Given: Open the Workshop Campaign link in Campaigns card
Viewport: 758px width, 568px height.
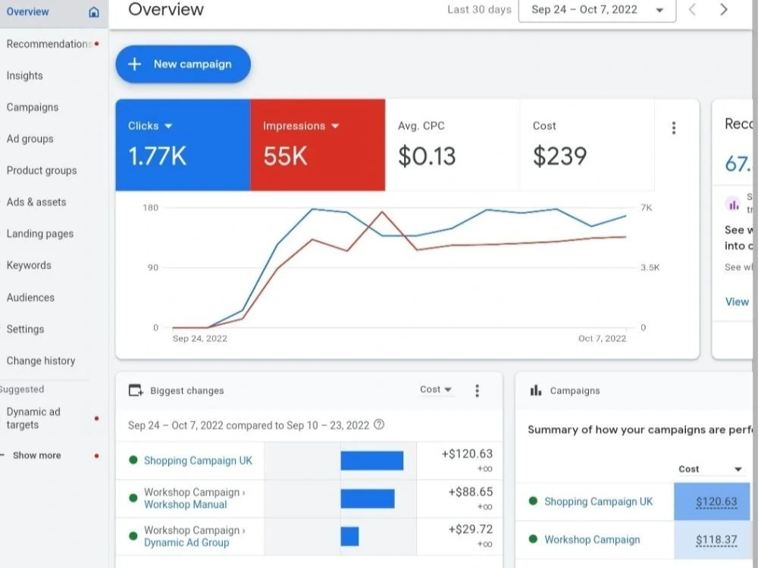Looking at the screenshot, I should point(592,539).
